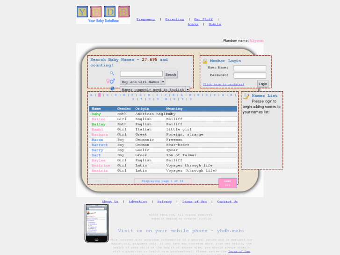Image resolution: width=340 pixels, height=255 pixels.
Task: Click the Displaying page 1 of 14 indicator
Action: coord(162,181)
